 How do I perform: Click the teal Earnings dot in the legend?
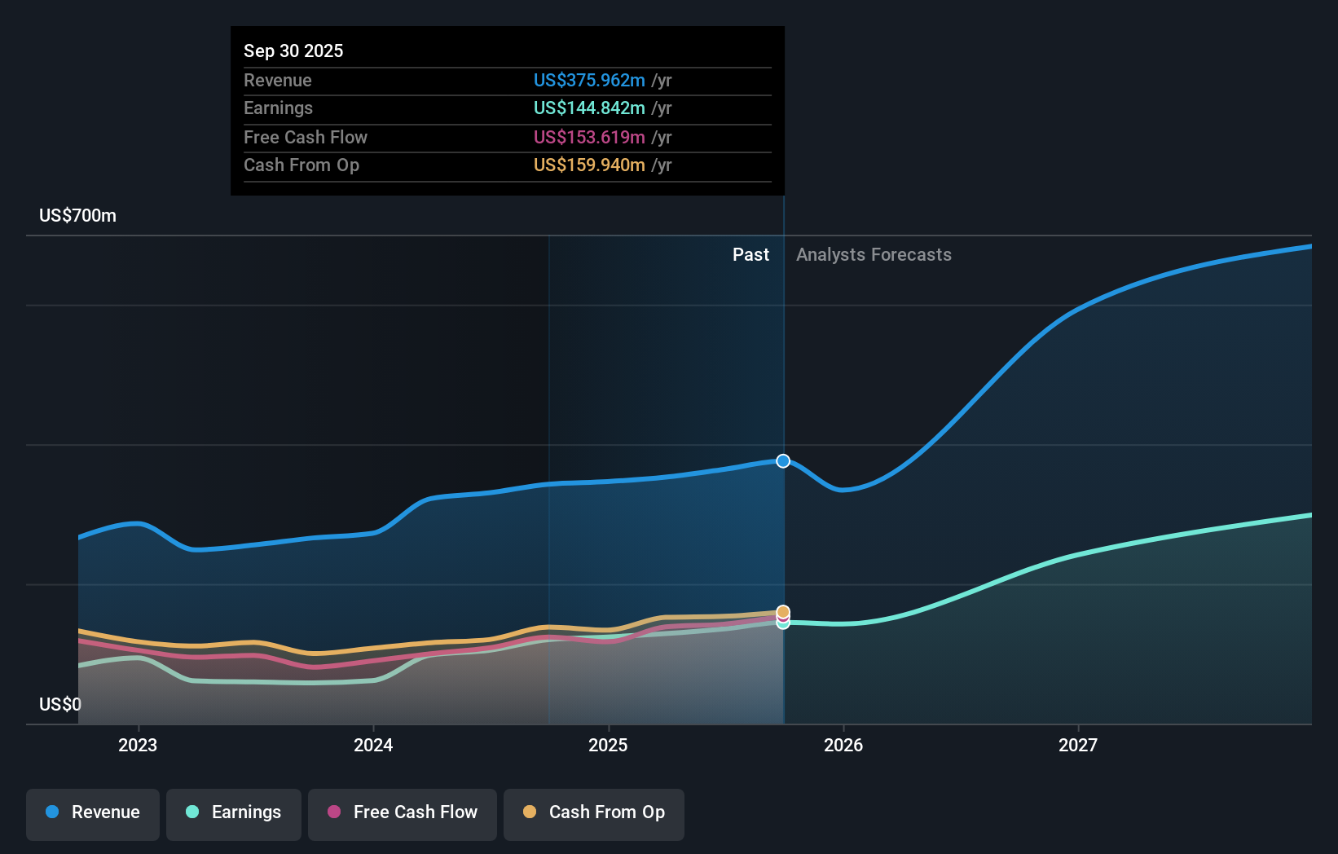(x=191, y=812)
